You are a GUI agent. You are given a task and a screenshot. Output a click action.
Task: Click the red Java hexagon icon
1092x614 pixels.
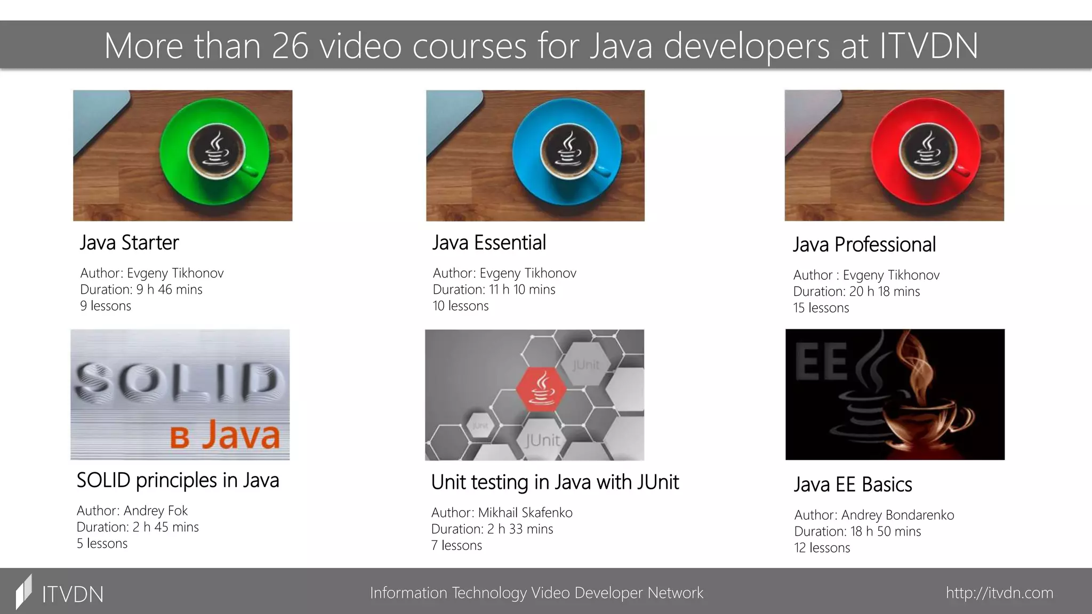(542, 390)
